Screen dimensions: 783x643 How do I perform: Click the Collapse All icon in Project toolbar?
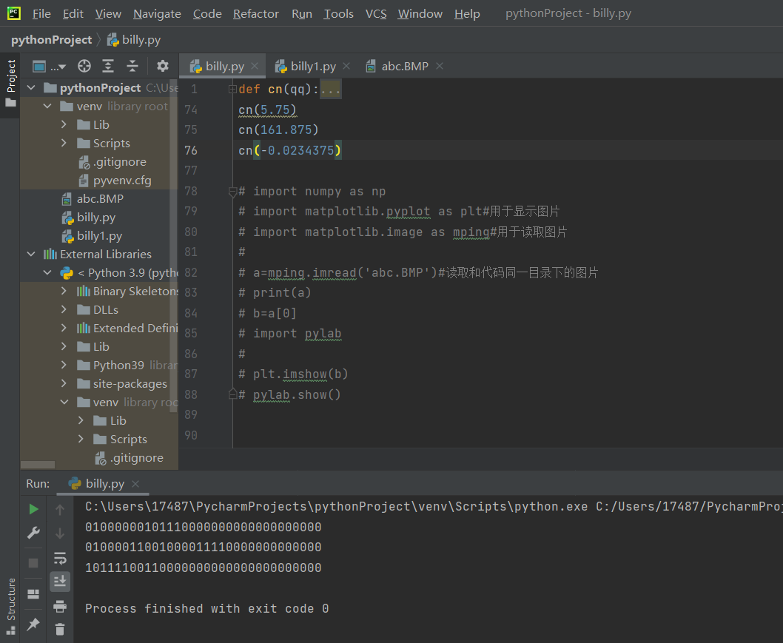tap(132, 66)
